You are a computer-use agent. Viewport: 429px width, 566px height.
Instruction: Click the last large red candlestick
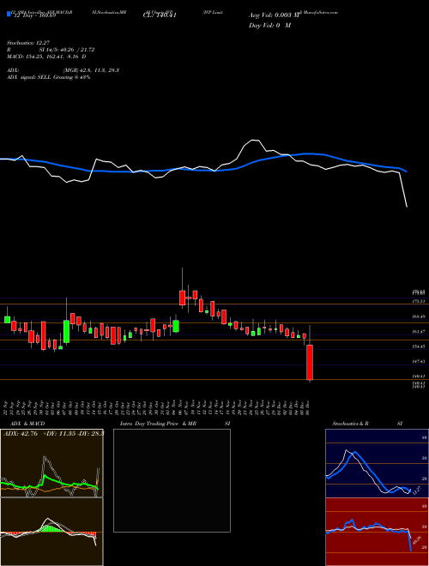pos(310,362)
